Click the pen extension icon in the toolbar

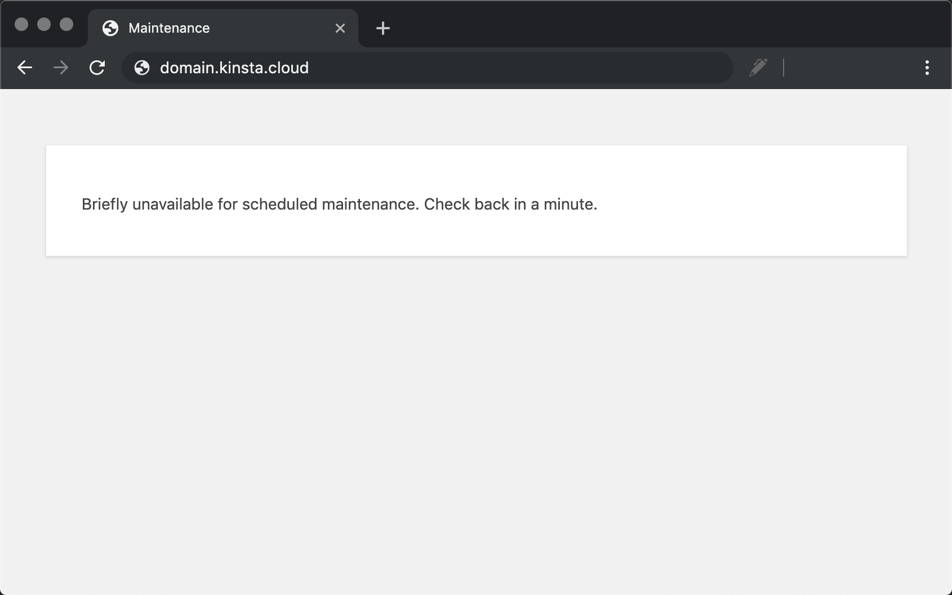click(758, 68)
